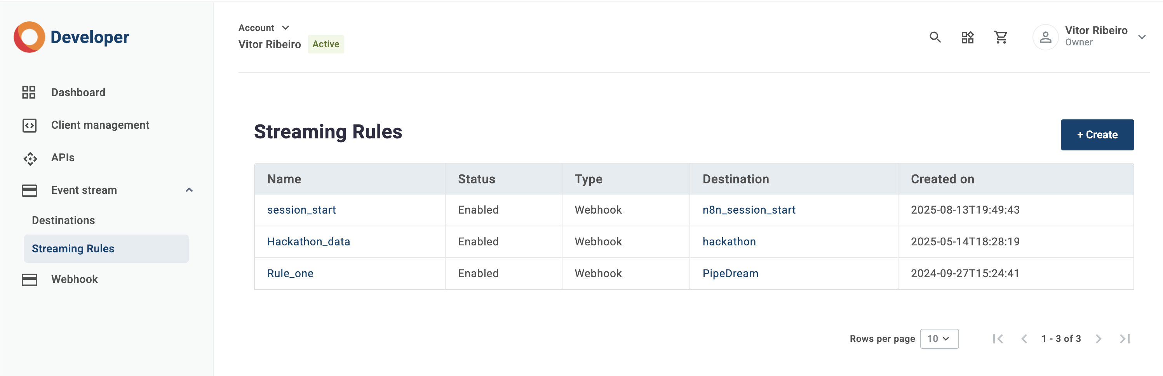This screenshot has height=376, width=1163.
Task: Jump to last page arrow
Action: pyautogui.click(x=1125, y=339)
